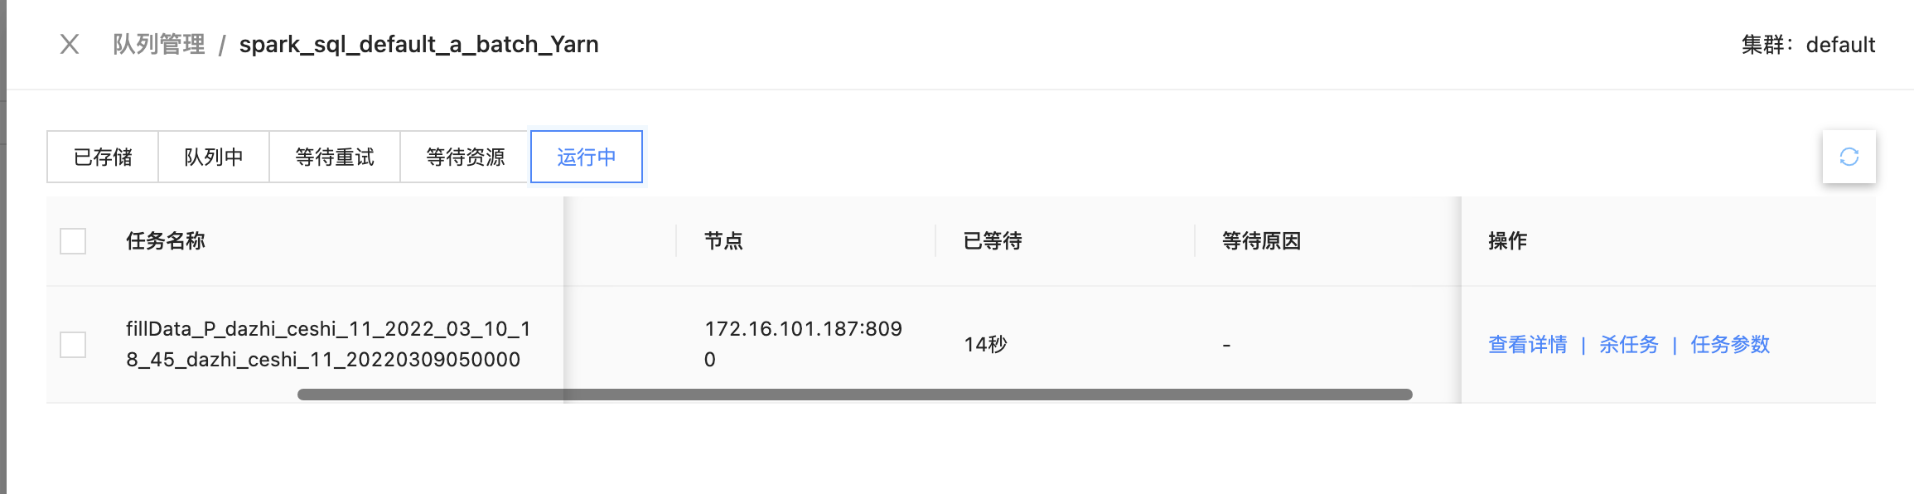
Task: Click the active 运行中 tab
Action: (x=587, y=157)
